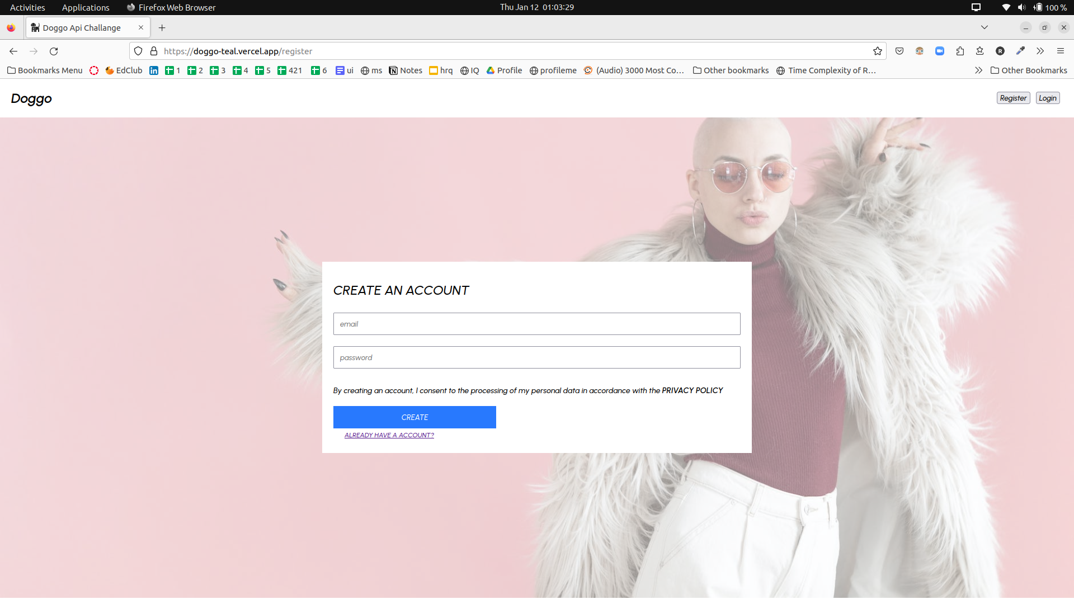The height and width of the screenshot is (604, 1074).
Task: Click the shield tracking protection icon
Action: point(138,51)
